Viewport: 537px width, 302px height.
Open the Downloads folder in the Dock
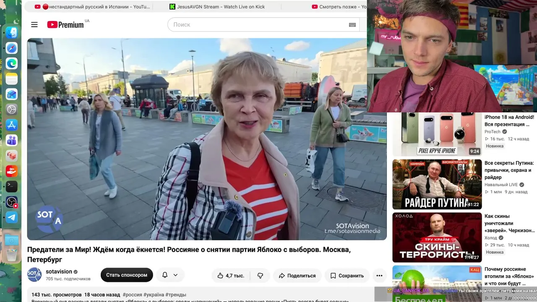coord(12,240)
